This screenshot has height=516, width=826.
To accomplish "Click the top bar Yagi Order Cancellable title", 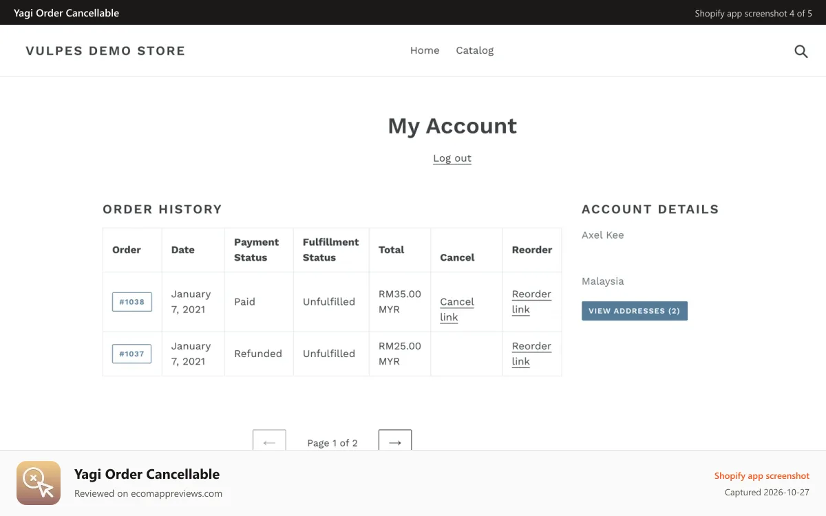I will [x=66, y=13].
